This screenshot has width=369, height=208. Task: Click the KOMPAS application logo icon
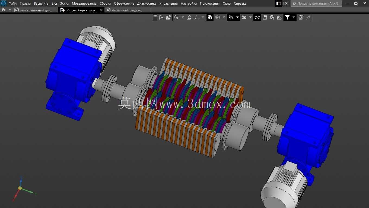pyautogui.click(x=4, y=4)
